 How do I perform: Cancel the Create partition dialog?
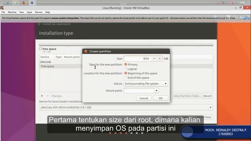[144, 98]
